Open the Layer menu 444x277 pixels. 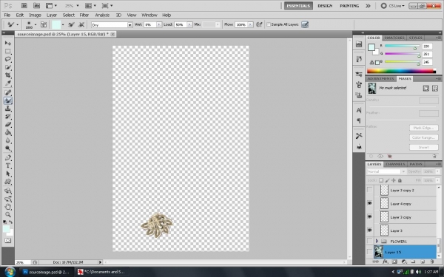[x=52, y=15]
